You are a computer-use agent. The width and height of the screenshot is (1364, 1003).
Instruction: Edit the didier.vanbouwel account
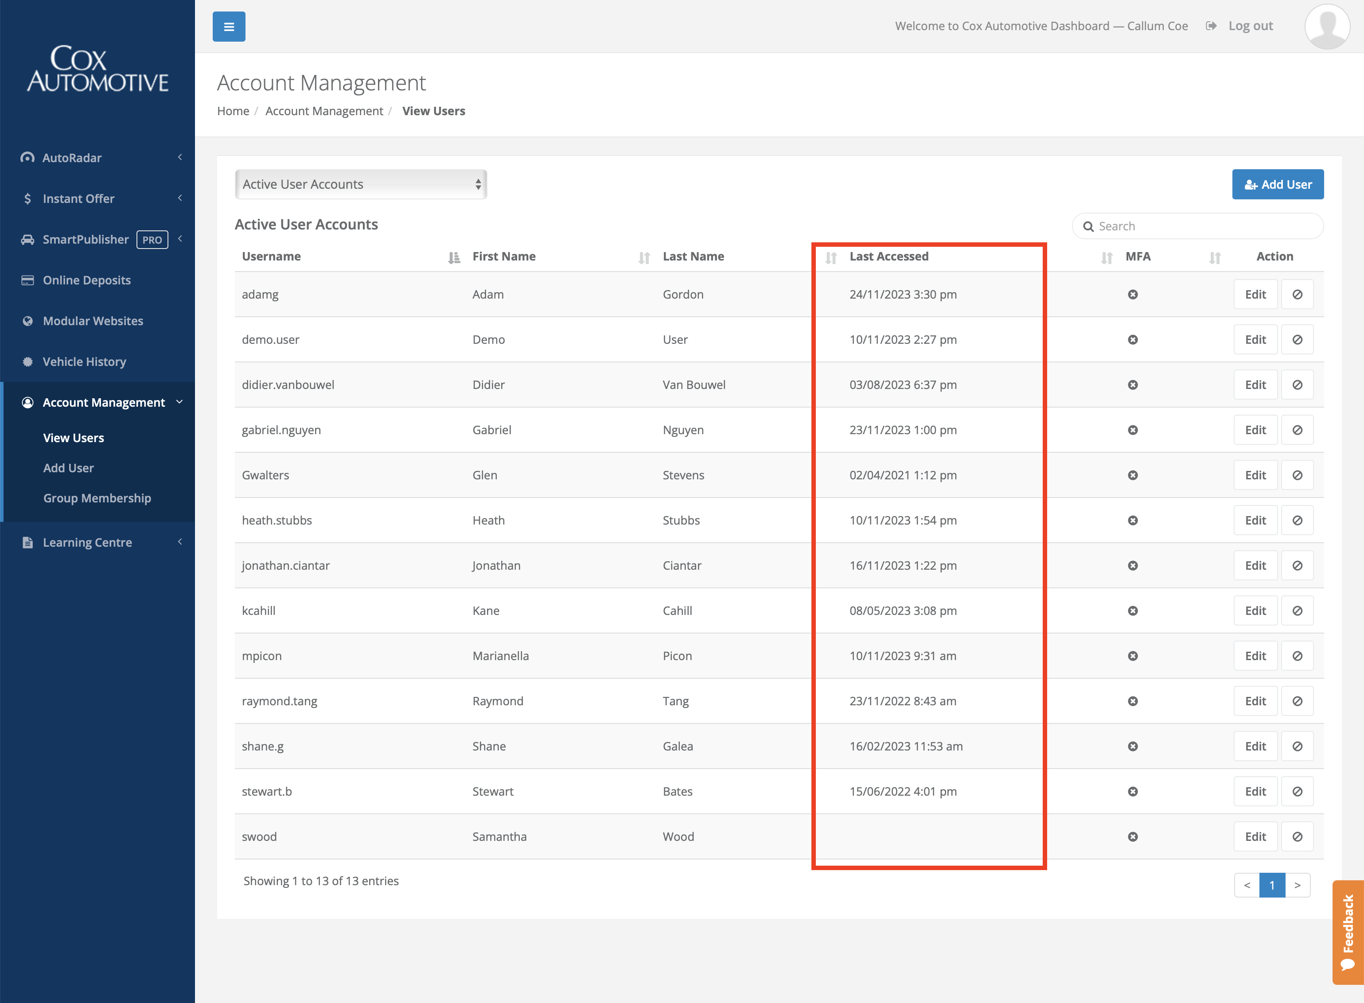click(x=1255, y=385)
